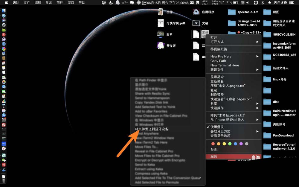The width and height of the screenshot is (299, 187).
Task: Choose 压缩“未命名.pages.txt”
Action: click(x=233, y=86)
